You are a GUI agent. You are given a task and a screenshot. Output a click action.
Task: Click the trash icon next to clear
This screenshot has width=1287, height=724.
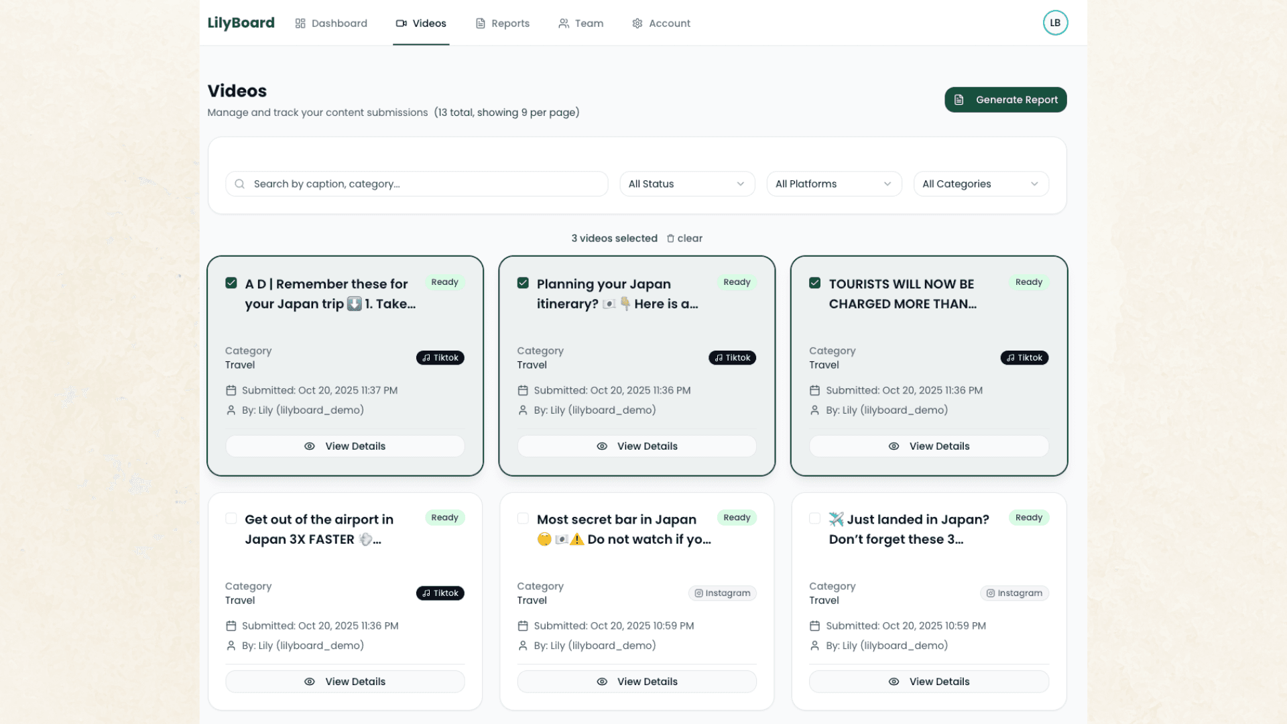coord(670,239)
